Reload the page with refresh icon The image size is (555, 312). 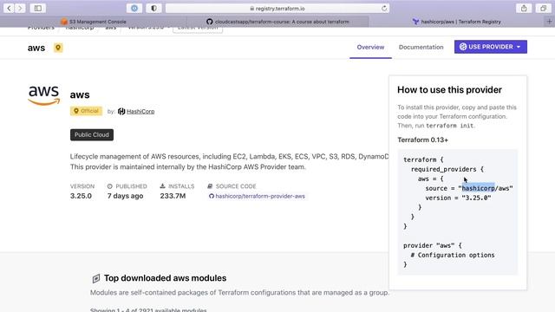pyautogui.click(x=384, y=8)
